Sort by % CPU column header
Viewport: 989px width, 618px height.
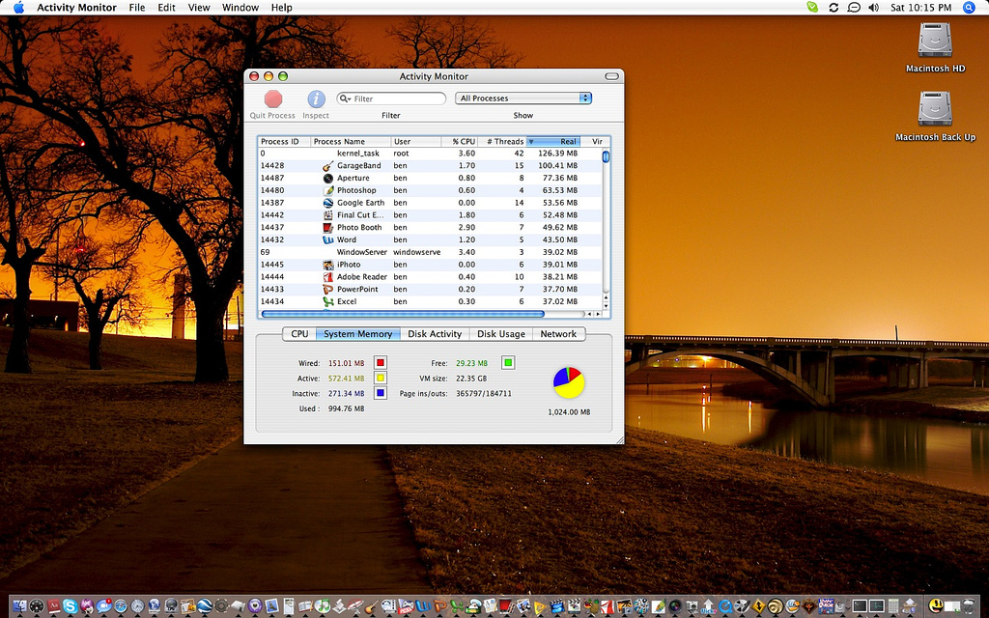(459, 141)
